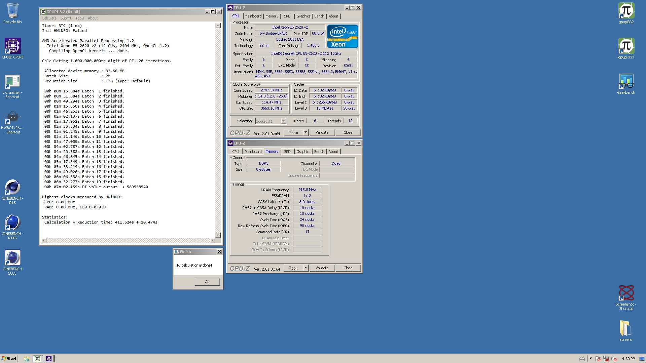This screenshot has height=363, width=646.
Task: Click the CAS# Latency 8.0 clocks value
Action: [x=307, y=202]
